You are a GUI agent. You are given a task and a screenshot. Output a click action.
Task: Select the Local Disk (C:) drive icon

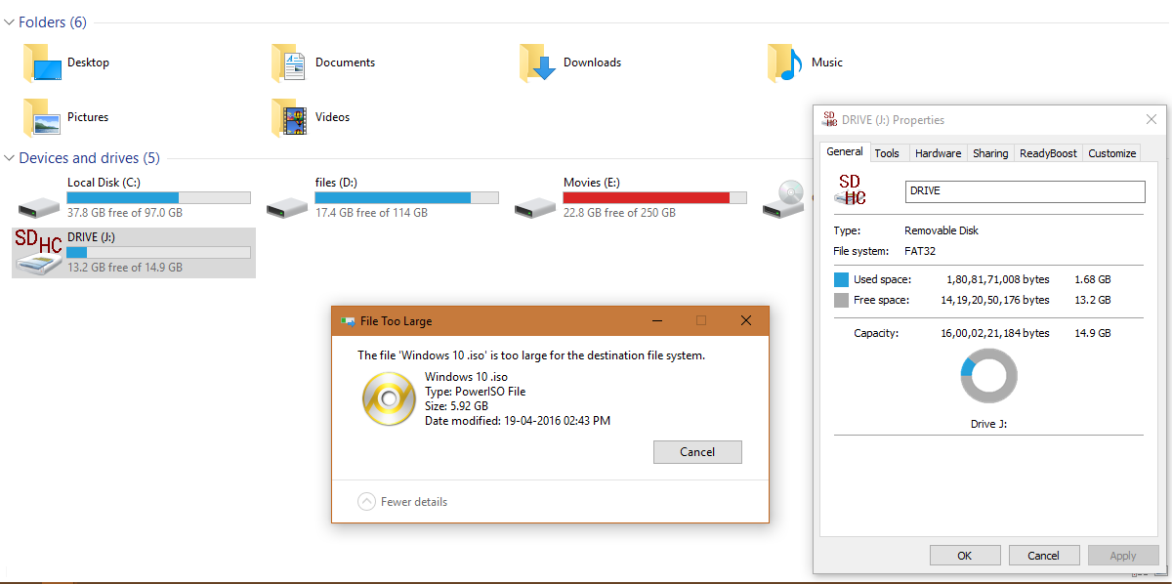[40, 206]
